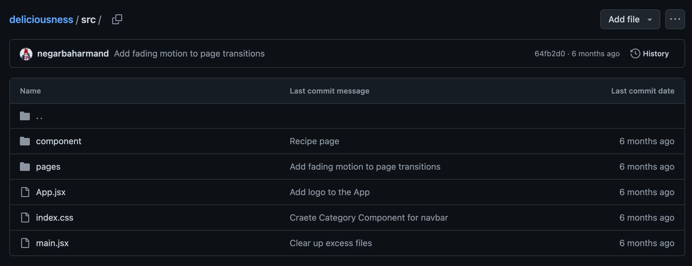Open the 'Add logo to the App' commit
This screenshot has width=692, height=266.
pos(330,192)
